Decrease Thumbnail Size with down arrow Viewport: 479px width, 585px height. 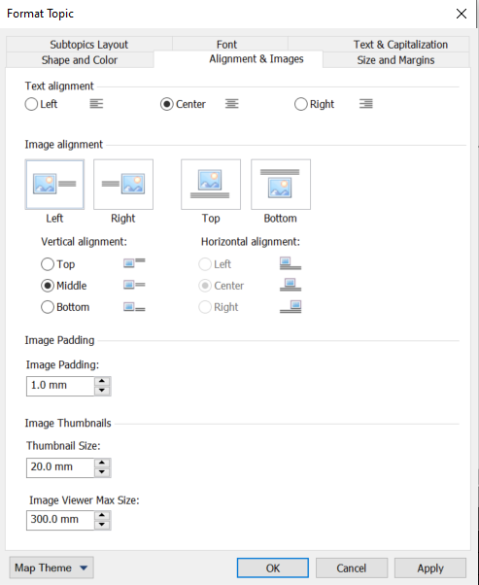102,472
